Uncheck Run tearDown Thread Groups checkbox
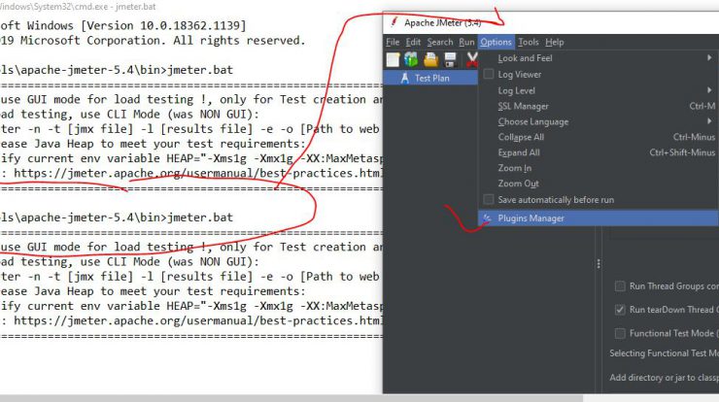This screenshot has height=402, width=719. point(620,310)
